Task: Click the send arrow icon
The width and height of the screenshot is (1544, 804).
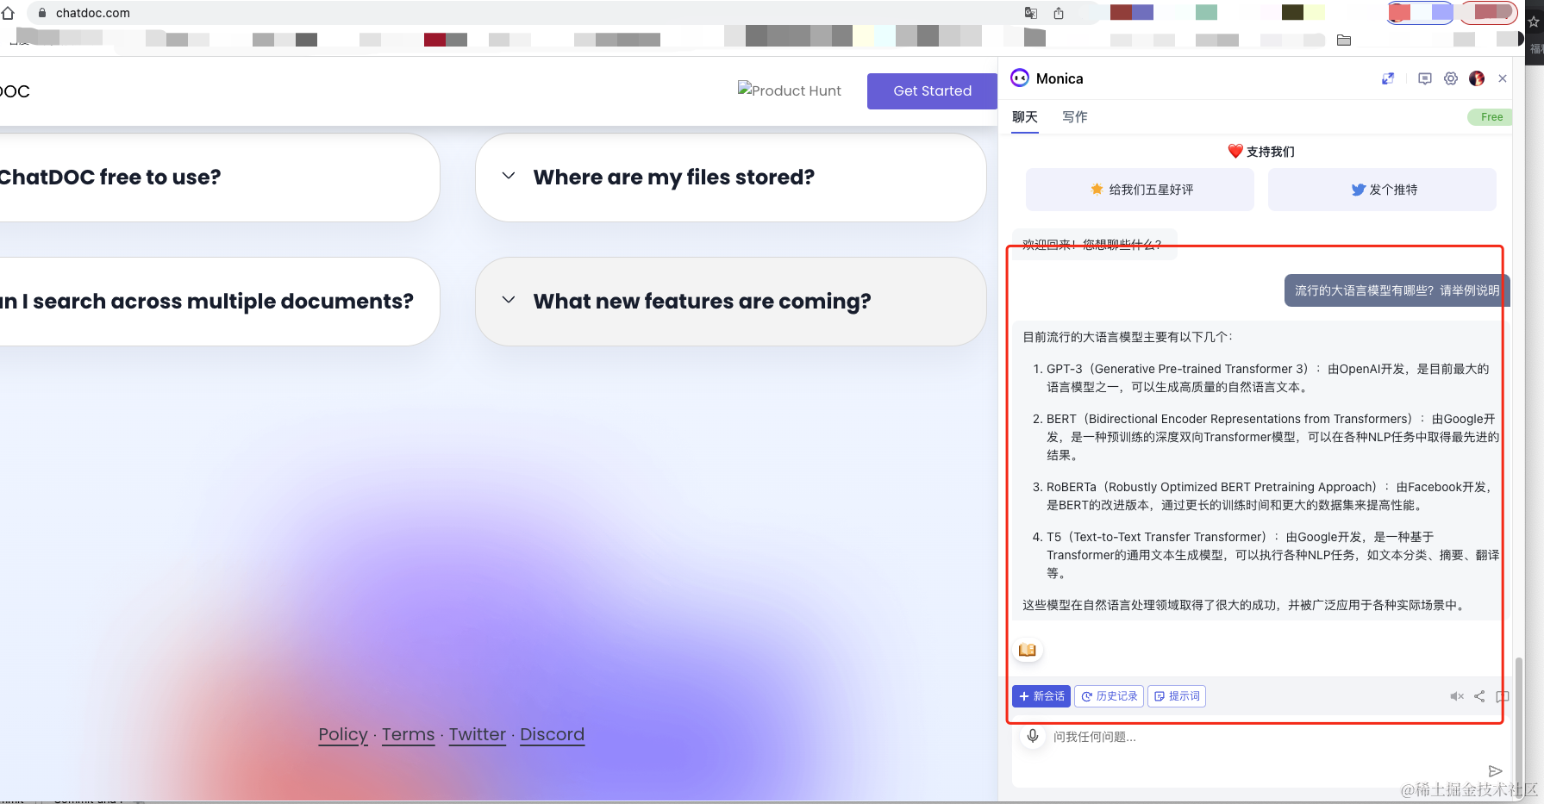Action: pyautogui.click(x=1496, y=770)
